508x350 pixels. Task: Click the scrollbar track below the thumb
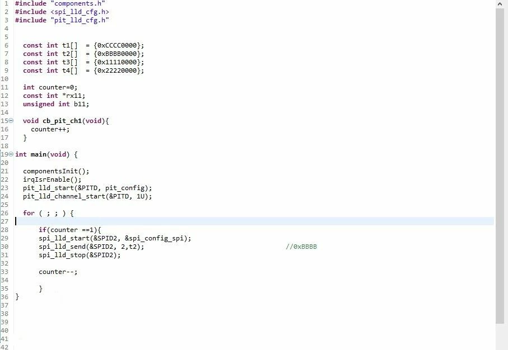click(x=500, y=337)
